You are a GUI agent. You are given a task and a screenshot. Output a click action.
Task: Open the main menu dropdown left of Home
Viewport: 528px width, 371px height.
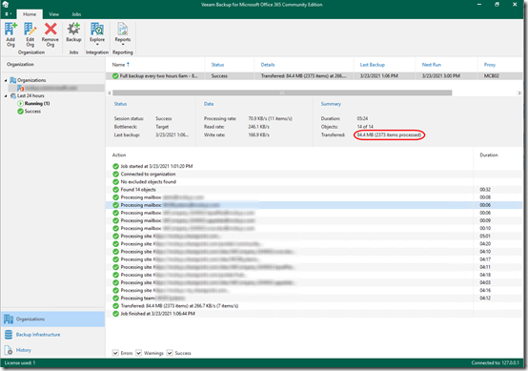point(8,14)
